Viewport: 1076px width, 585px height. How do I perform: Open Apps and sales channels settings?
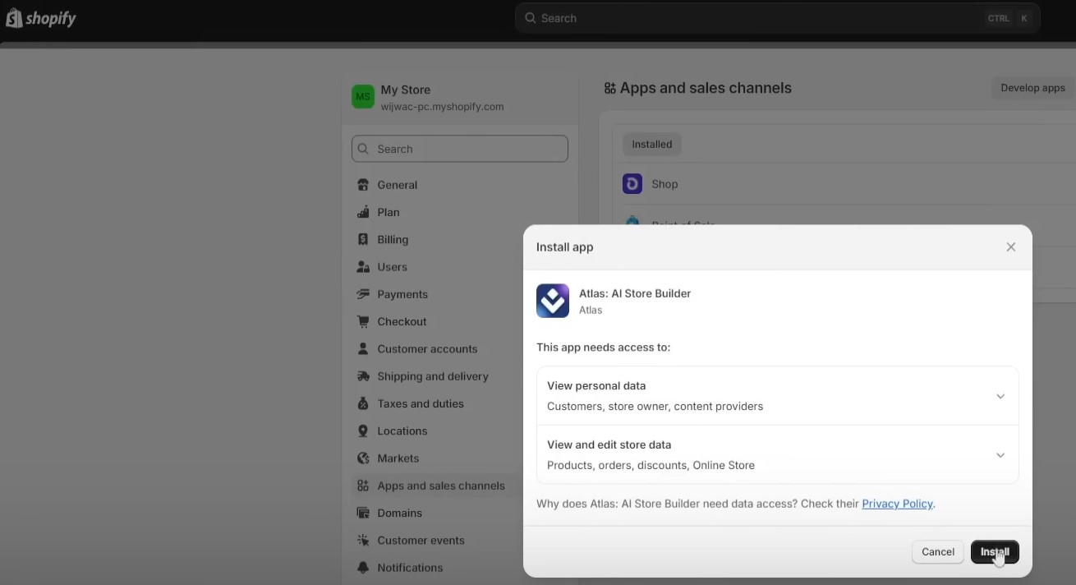[x=440, y=486]
